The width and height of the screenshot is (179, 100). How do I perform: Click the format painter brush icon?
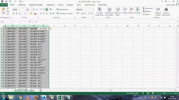click(8, 14)
